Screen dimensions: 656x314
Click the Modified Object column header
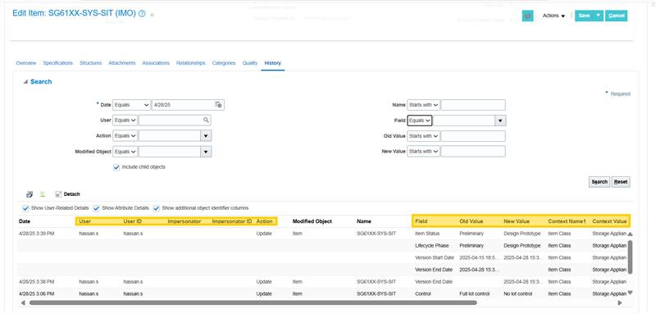(312, 221)
